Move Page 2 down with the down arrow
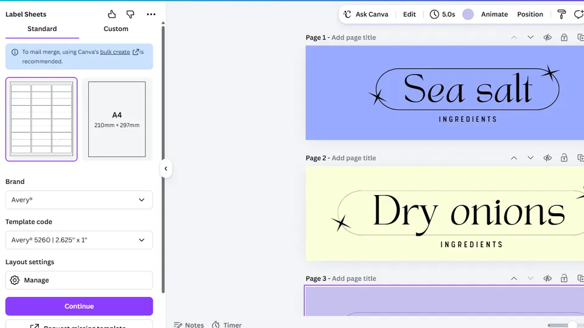Screen dimensions: 584x328 [x=530, y=158]
